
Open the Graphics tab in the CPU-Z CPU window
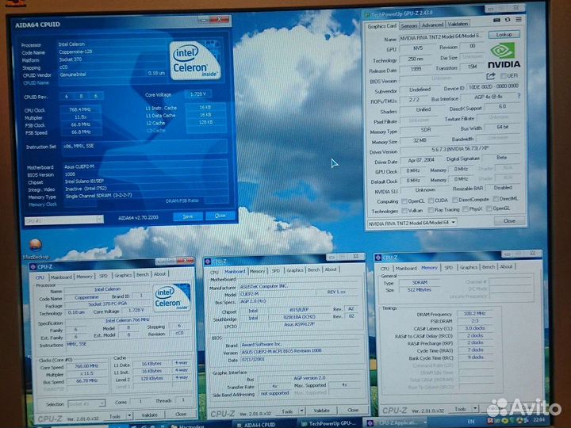[x=123, y=275]
